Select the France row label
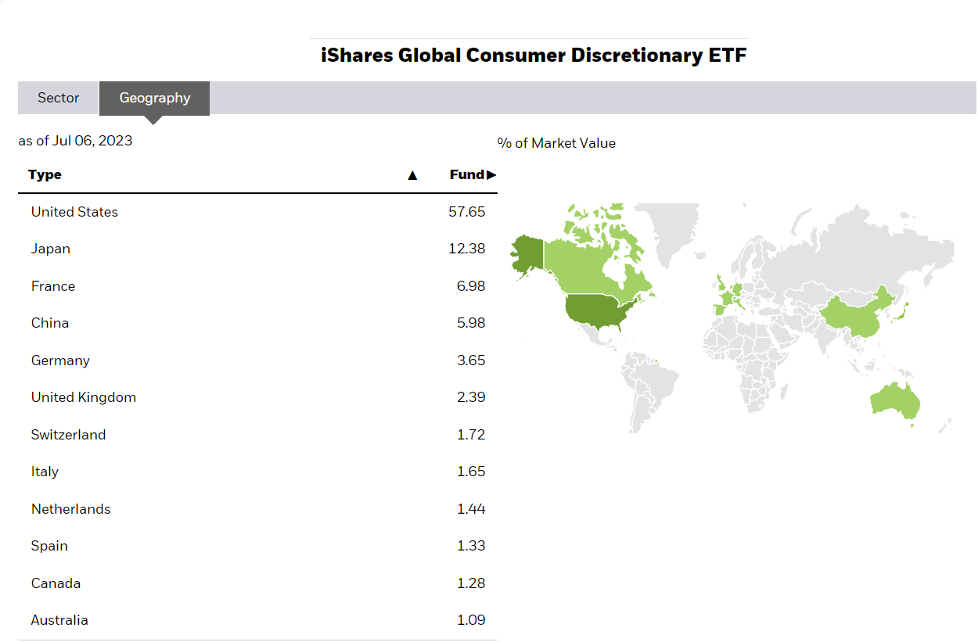The image size is (978, 642). tap(53, 286)
